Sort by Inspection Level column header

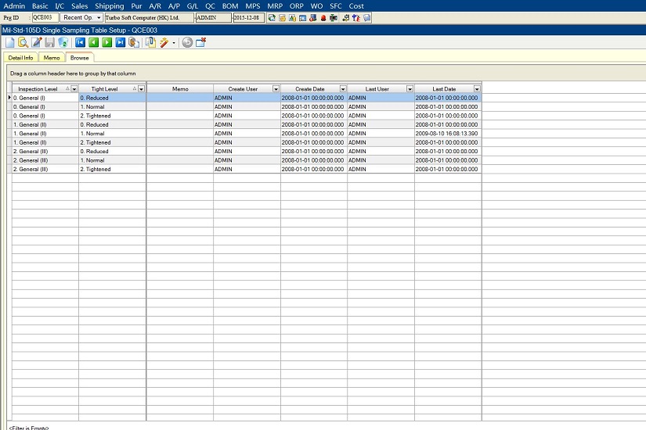coord(38,89)
